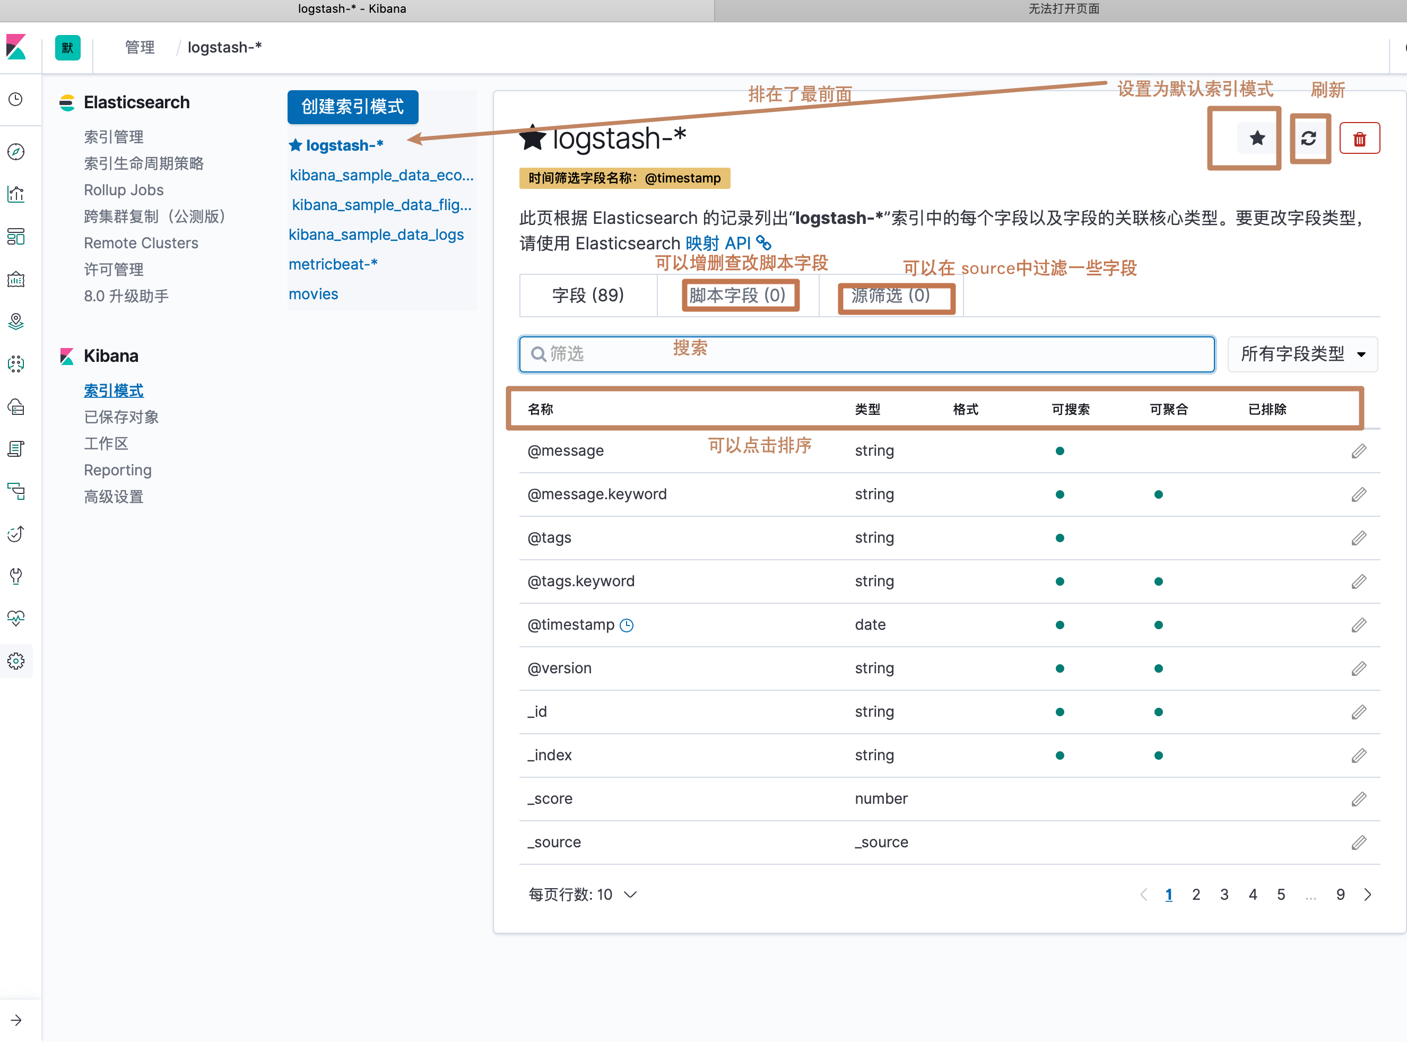Viewport: 1407px width, 1042px height.
Task: Expand the side navigation arrow
Action: click(x=16, y=1020)
